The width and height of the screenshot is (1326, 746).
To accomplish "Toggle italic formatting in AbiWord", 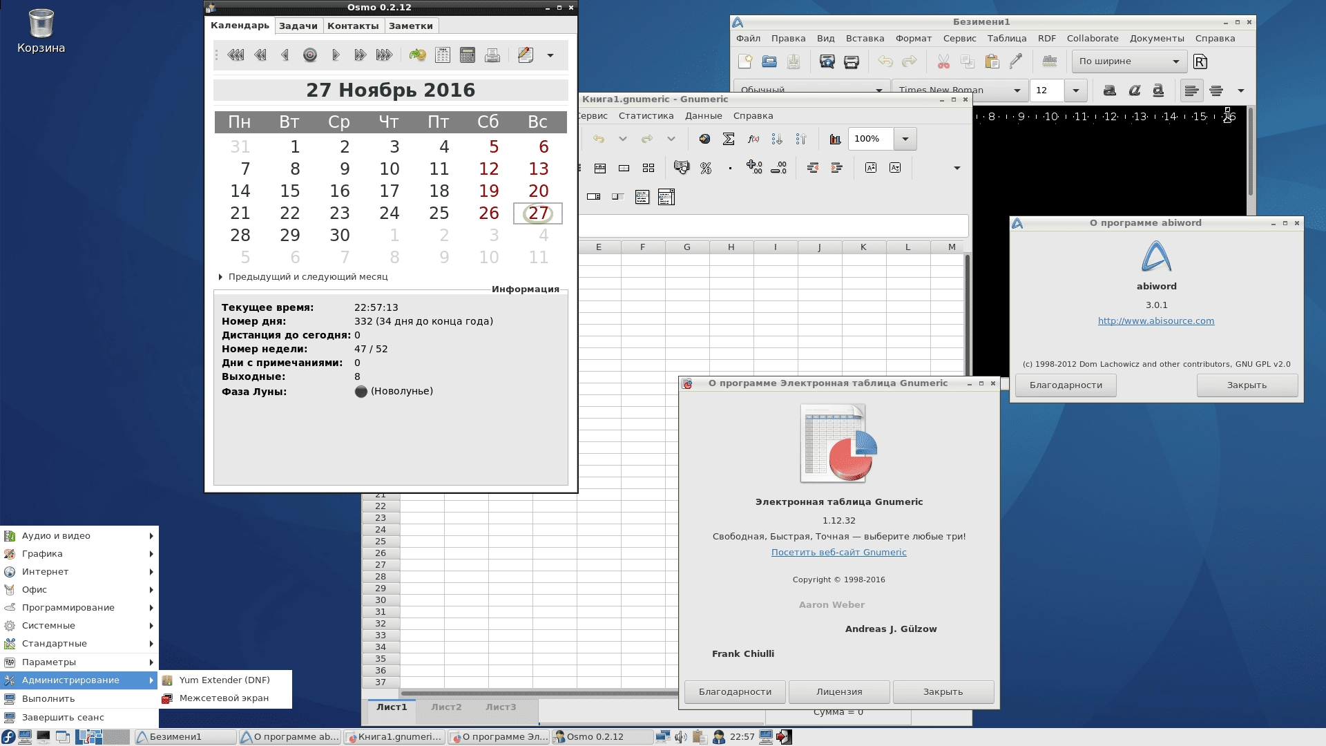I will point(1134,90).
